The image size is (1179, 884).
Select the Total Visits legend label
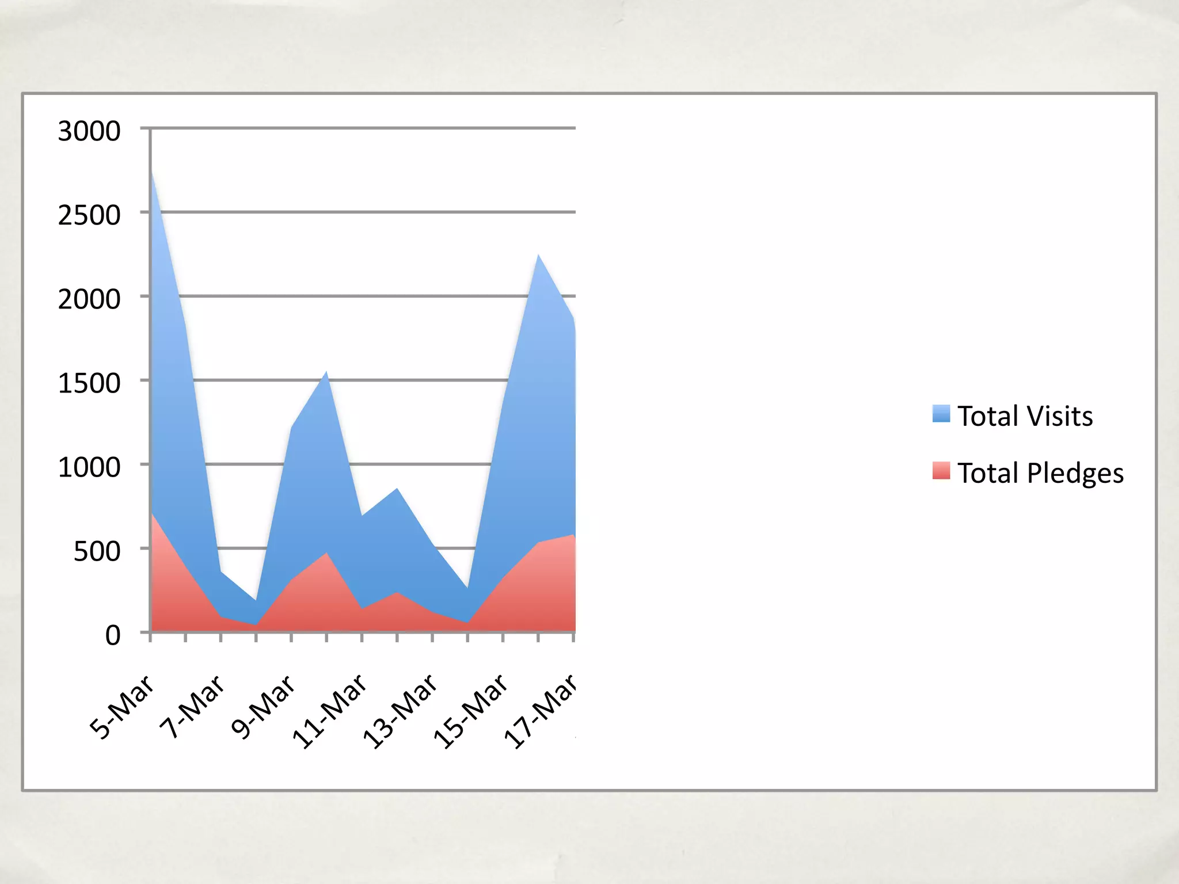point(1025,416)
